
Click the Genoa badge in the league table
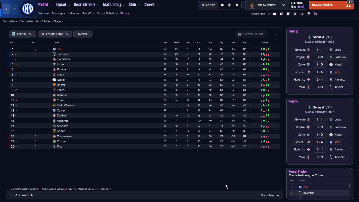tap(54, 131)
